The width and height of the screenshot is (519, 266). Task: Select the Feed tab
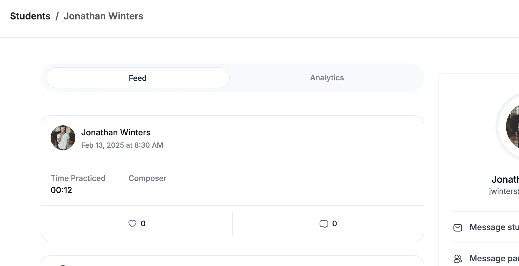(138, 78)
